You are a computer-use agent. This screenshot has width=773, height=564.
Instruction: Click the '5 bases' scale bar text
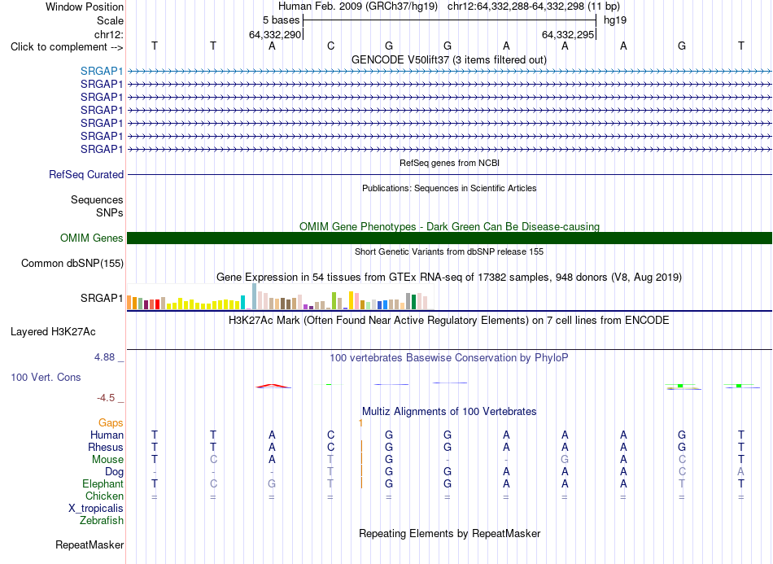(x=281, y=20)
